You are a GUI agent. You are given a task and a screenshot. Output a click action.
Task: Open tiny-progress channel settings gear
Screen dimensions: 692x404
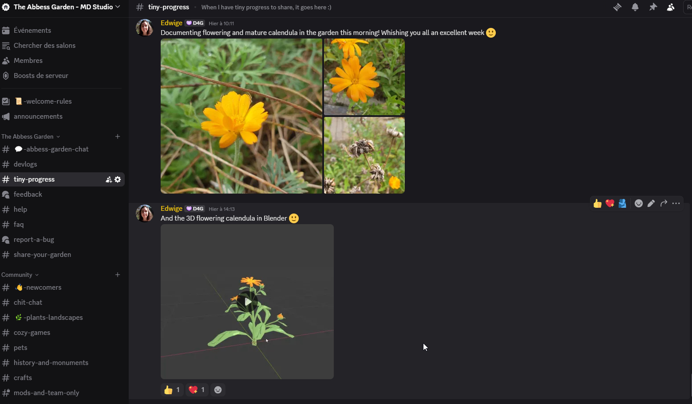coord(118,179)
